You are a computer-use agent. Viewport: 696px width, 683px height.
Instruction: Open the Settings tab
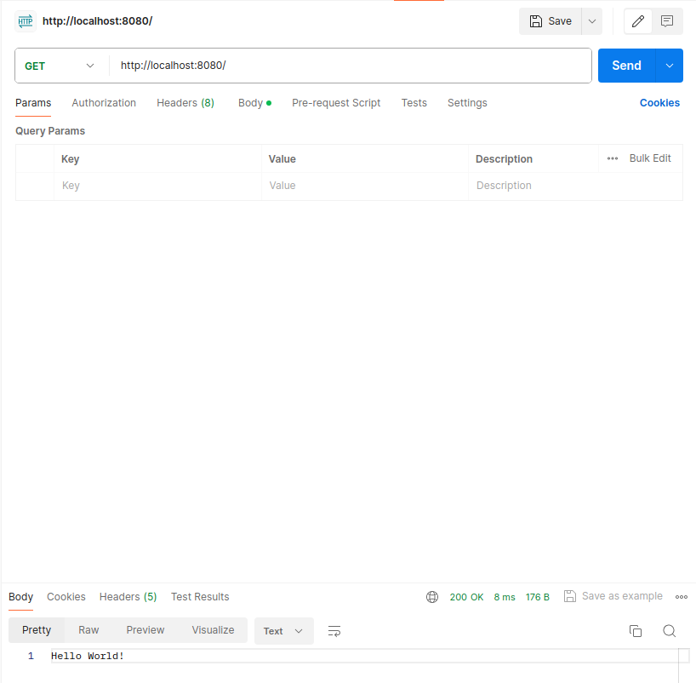467,103
